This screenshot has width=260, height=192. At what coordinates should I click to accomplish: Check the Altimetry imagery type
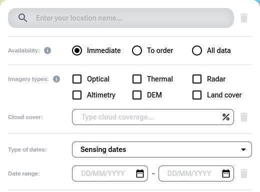(x=77, y=95)
